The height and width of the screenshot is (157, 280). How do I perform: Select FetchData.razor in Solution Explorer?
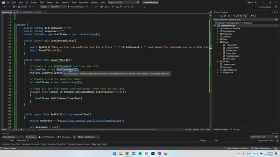pyautogui.click(x=232, y=56)
